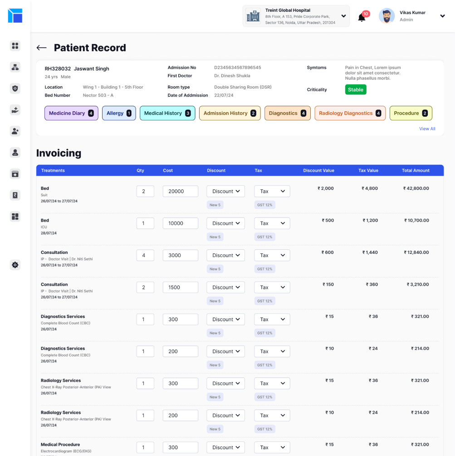Open Tax dropdown for Bed ICU row
The height and width of the screenshot is (456, 455).
point(272,223)
